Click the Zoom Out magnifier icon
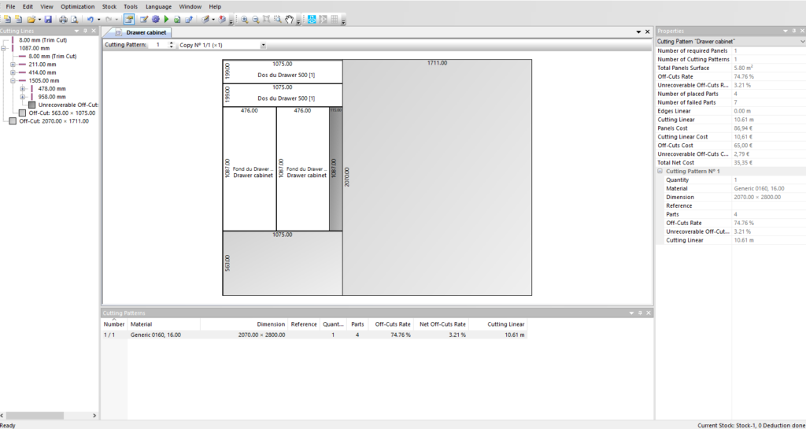806x429 pixels. (x=256, y=20)
